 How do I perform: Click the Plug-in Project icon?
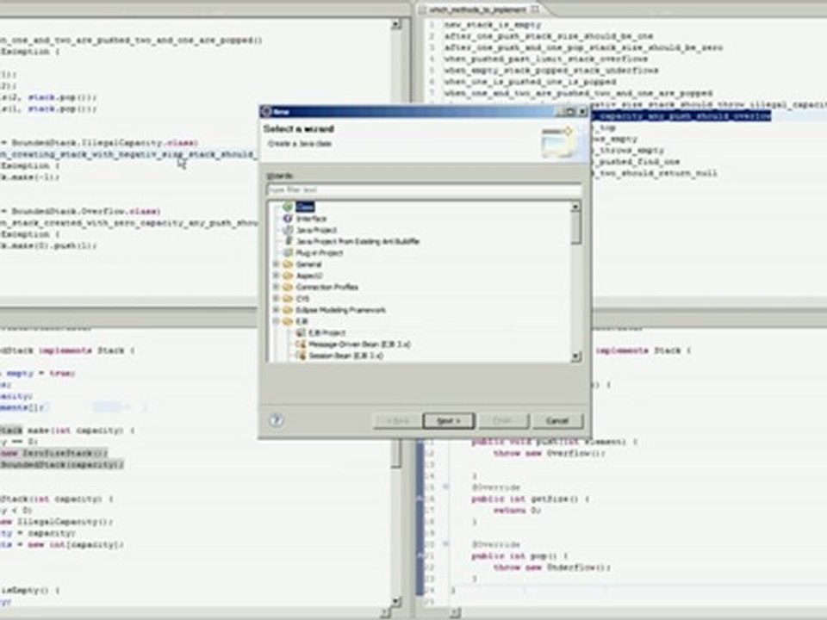(x=288, y=252)
